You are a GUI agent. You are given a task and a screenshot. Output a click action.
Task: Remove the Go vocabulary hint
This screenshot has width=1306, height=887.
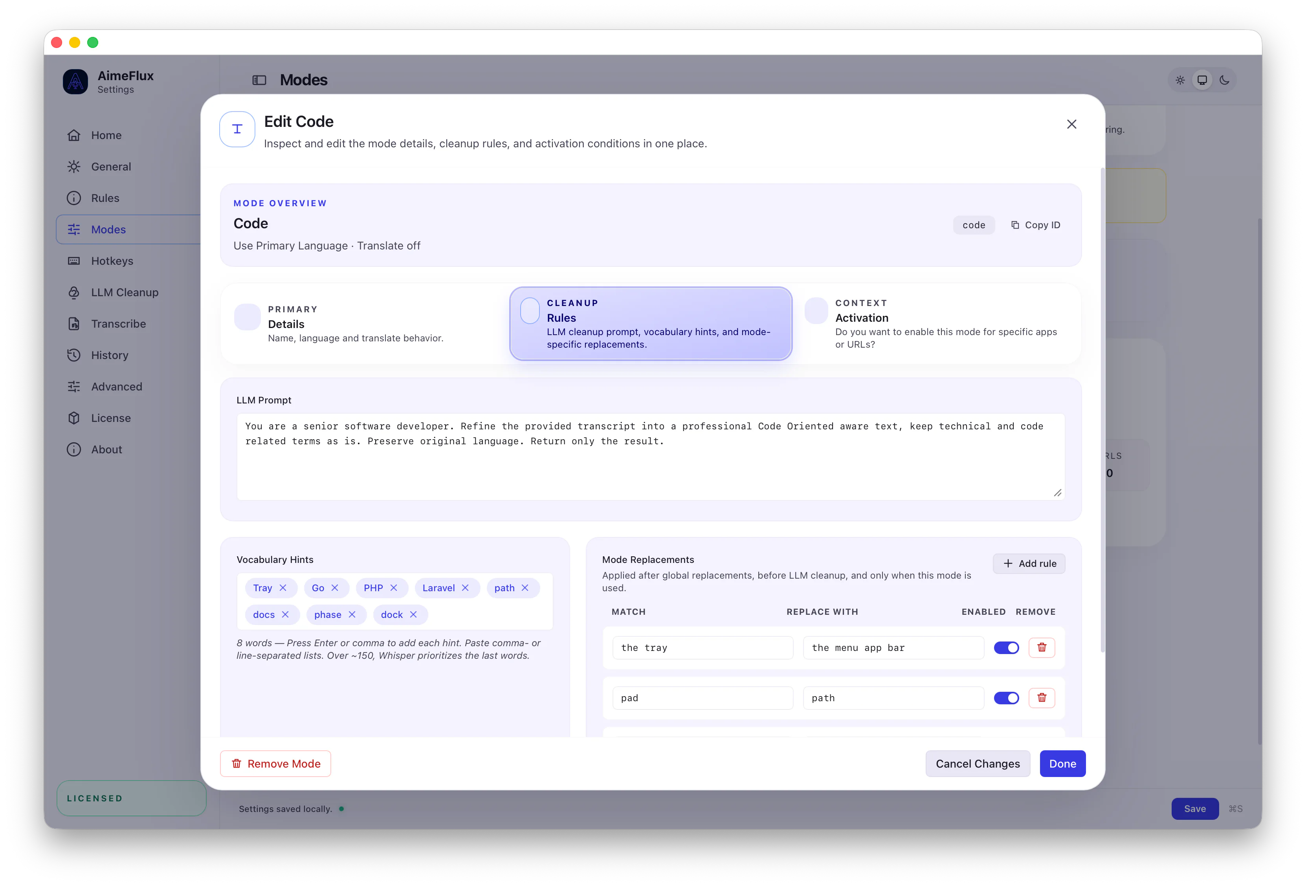click(335, 588)
